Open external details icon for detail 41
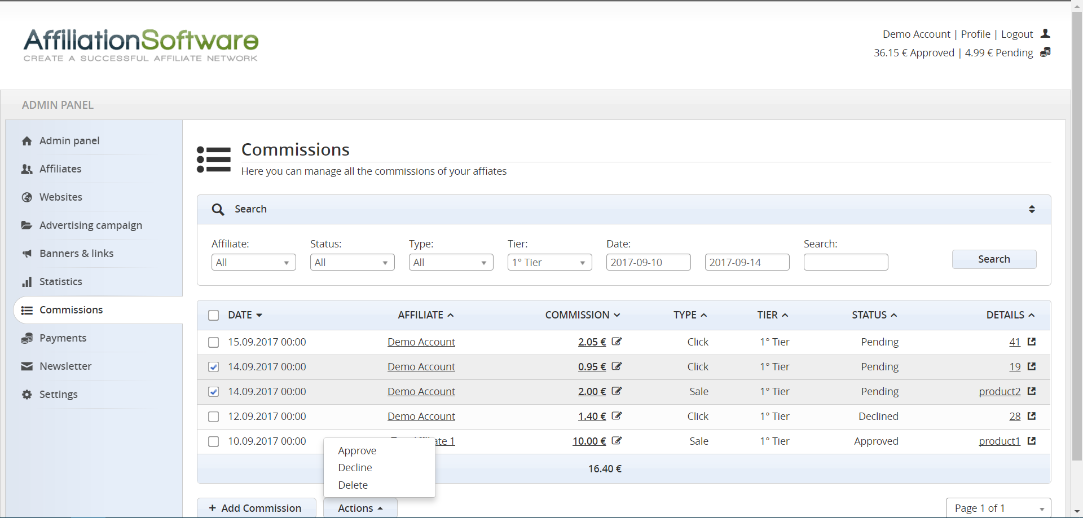1083x518 pixels. 1032,342
